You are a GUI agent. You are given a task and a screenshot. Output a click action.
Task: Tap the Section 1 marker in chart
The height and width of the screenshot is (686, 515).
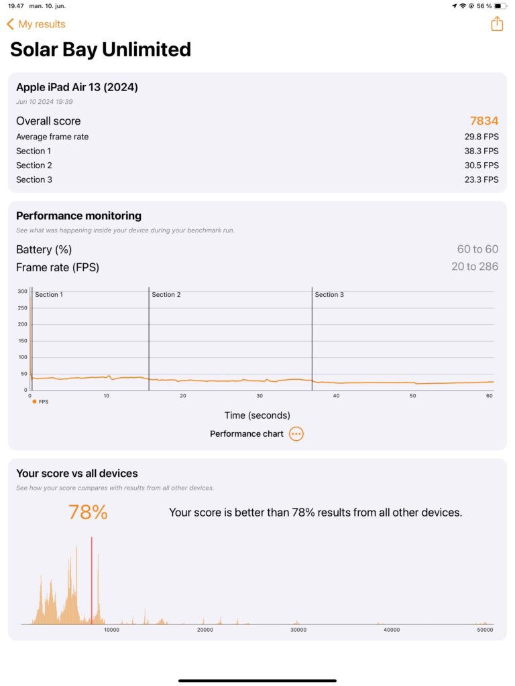tap(48, 295)
